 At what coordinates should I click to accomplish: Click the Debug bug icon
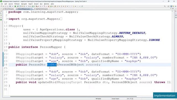point(29,6)
